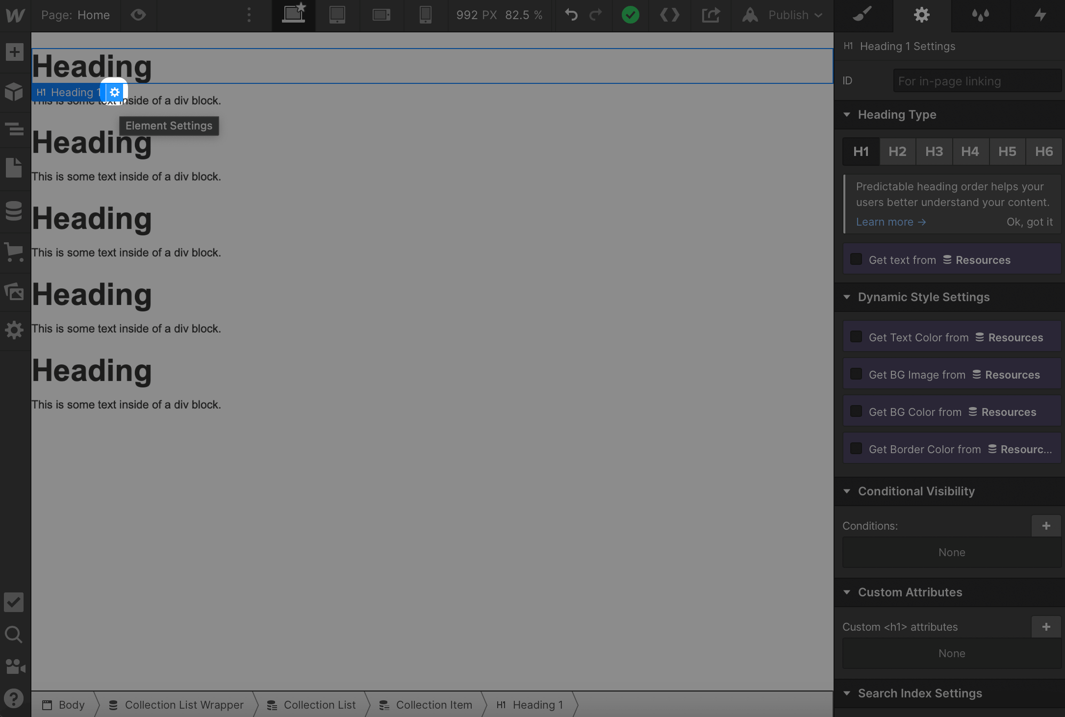Open the Symbols cube panel
The height and width of the screenshot is (717, 1065).
(15, 92)
